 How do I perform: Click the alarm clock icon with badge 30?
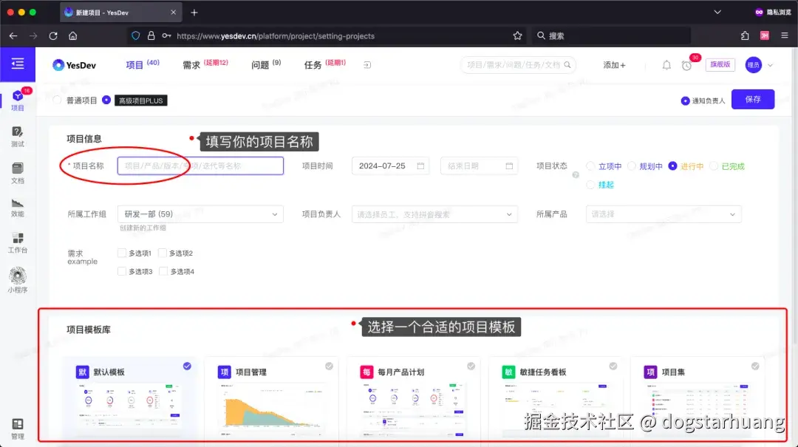tap(686, 65)
